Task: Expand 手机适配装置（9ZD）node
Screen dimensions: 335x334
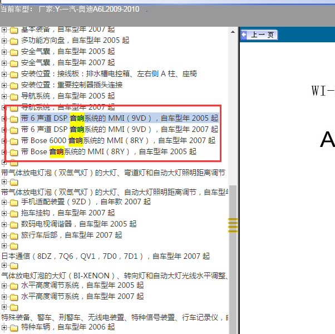Action: click(4, 202)
